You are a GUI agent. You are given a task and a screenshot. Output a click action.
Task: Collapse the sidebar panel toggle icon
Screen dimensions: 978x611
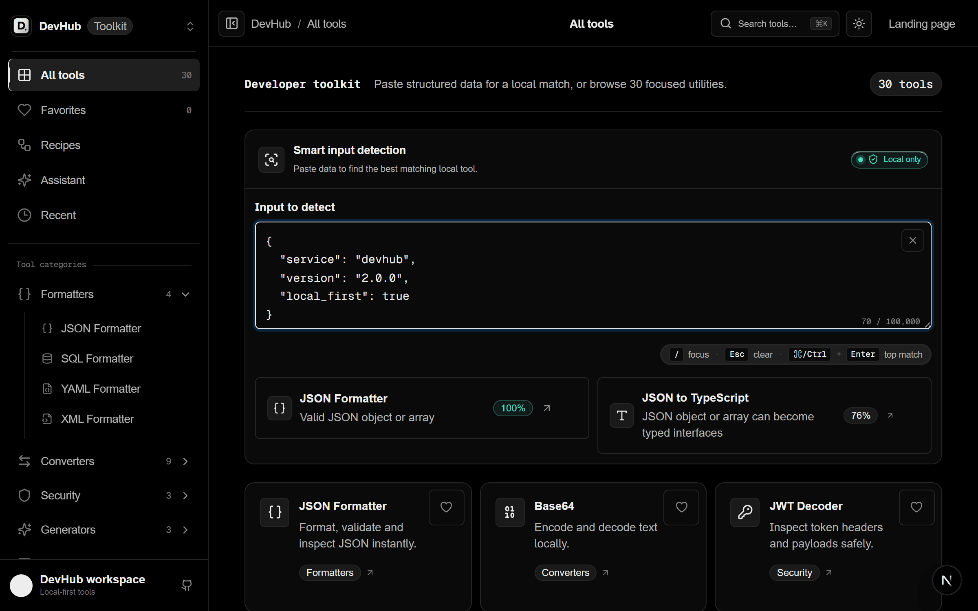point(231,24)
